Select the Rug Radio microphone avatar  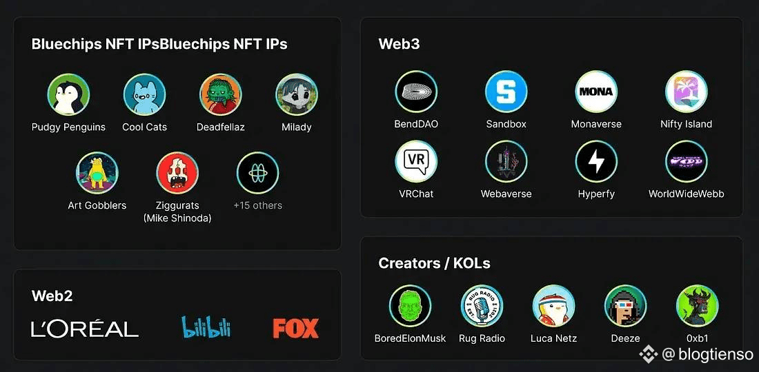coord(482,305)
